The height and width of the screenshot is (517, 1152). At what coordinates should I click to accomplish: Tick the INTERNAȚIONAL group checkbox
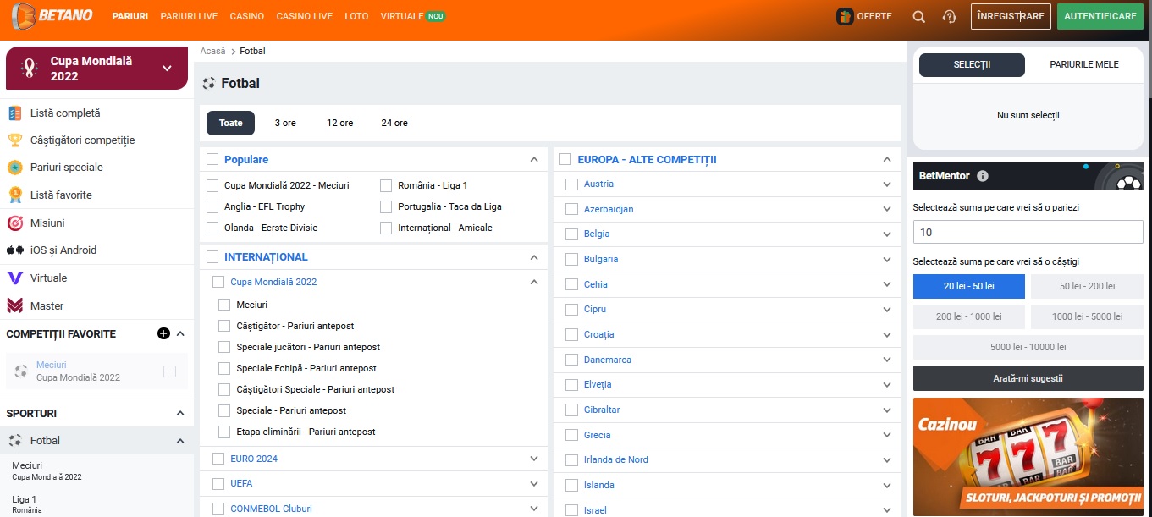tap(212, 256)
